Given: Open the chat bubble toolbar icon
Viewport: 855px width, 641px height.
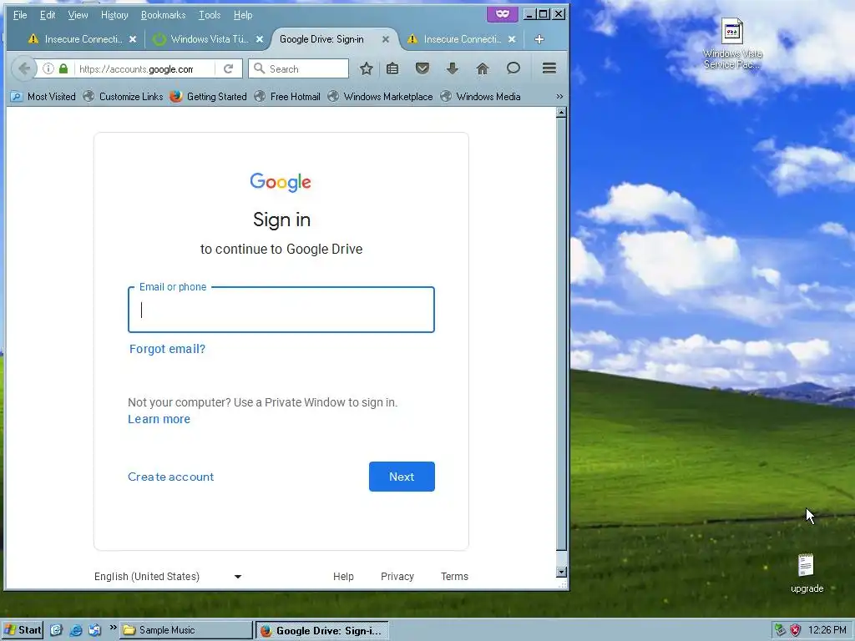Looking at the screenshot, I should [514, 68].
